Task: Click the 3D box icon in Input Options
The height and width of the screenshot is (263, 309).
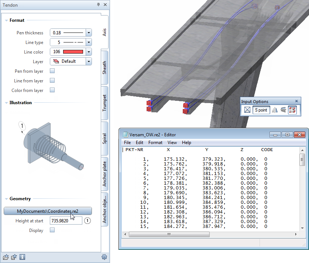Action: (292, 110)
